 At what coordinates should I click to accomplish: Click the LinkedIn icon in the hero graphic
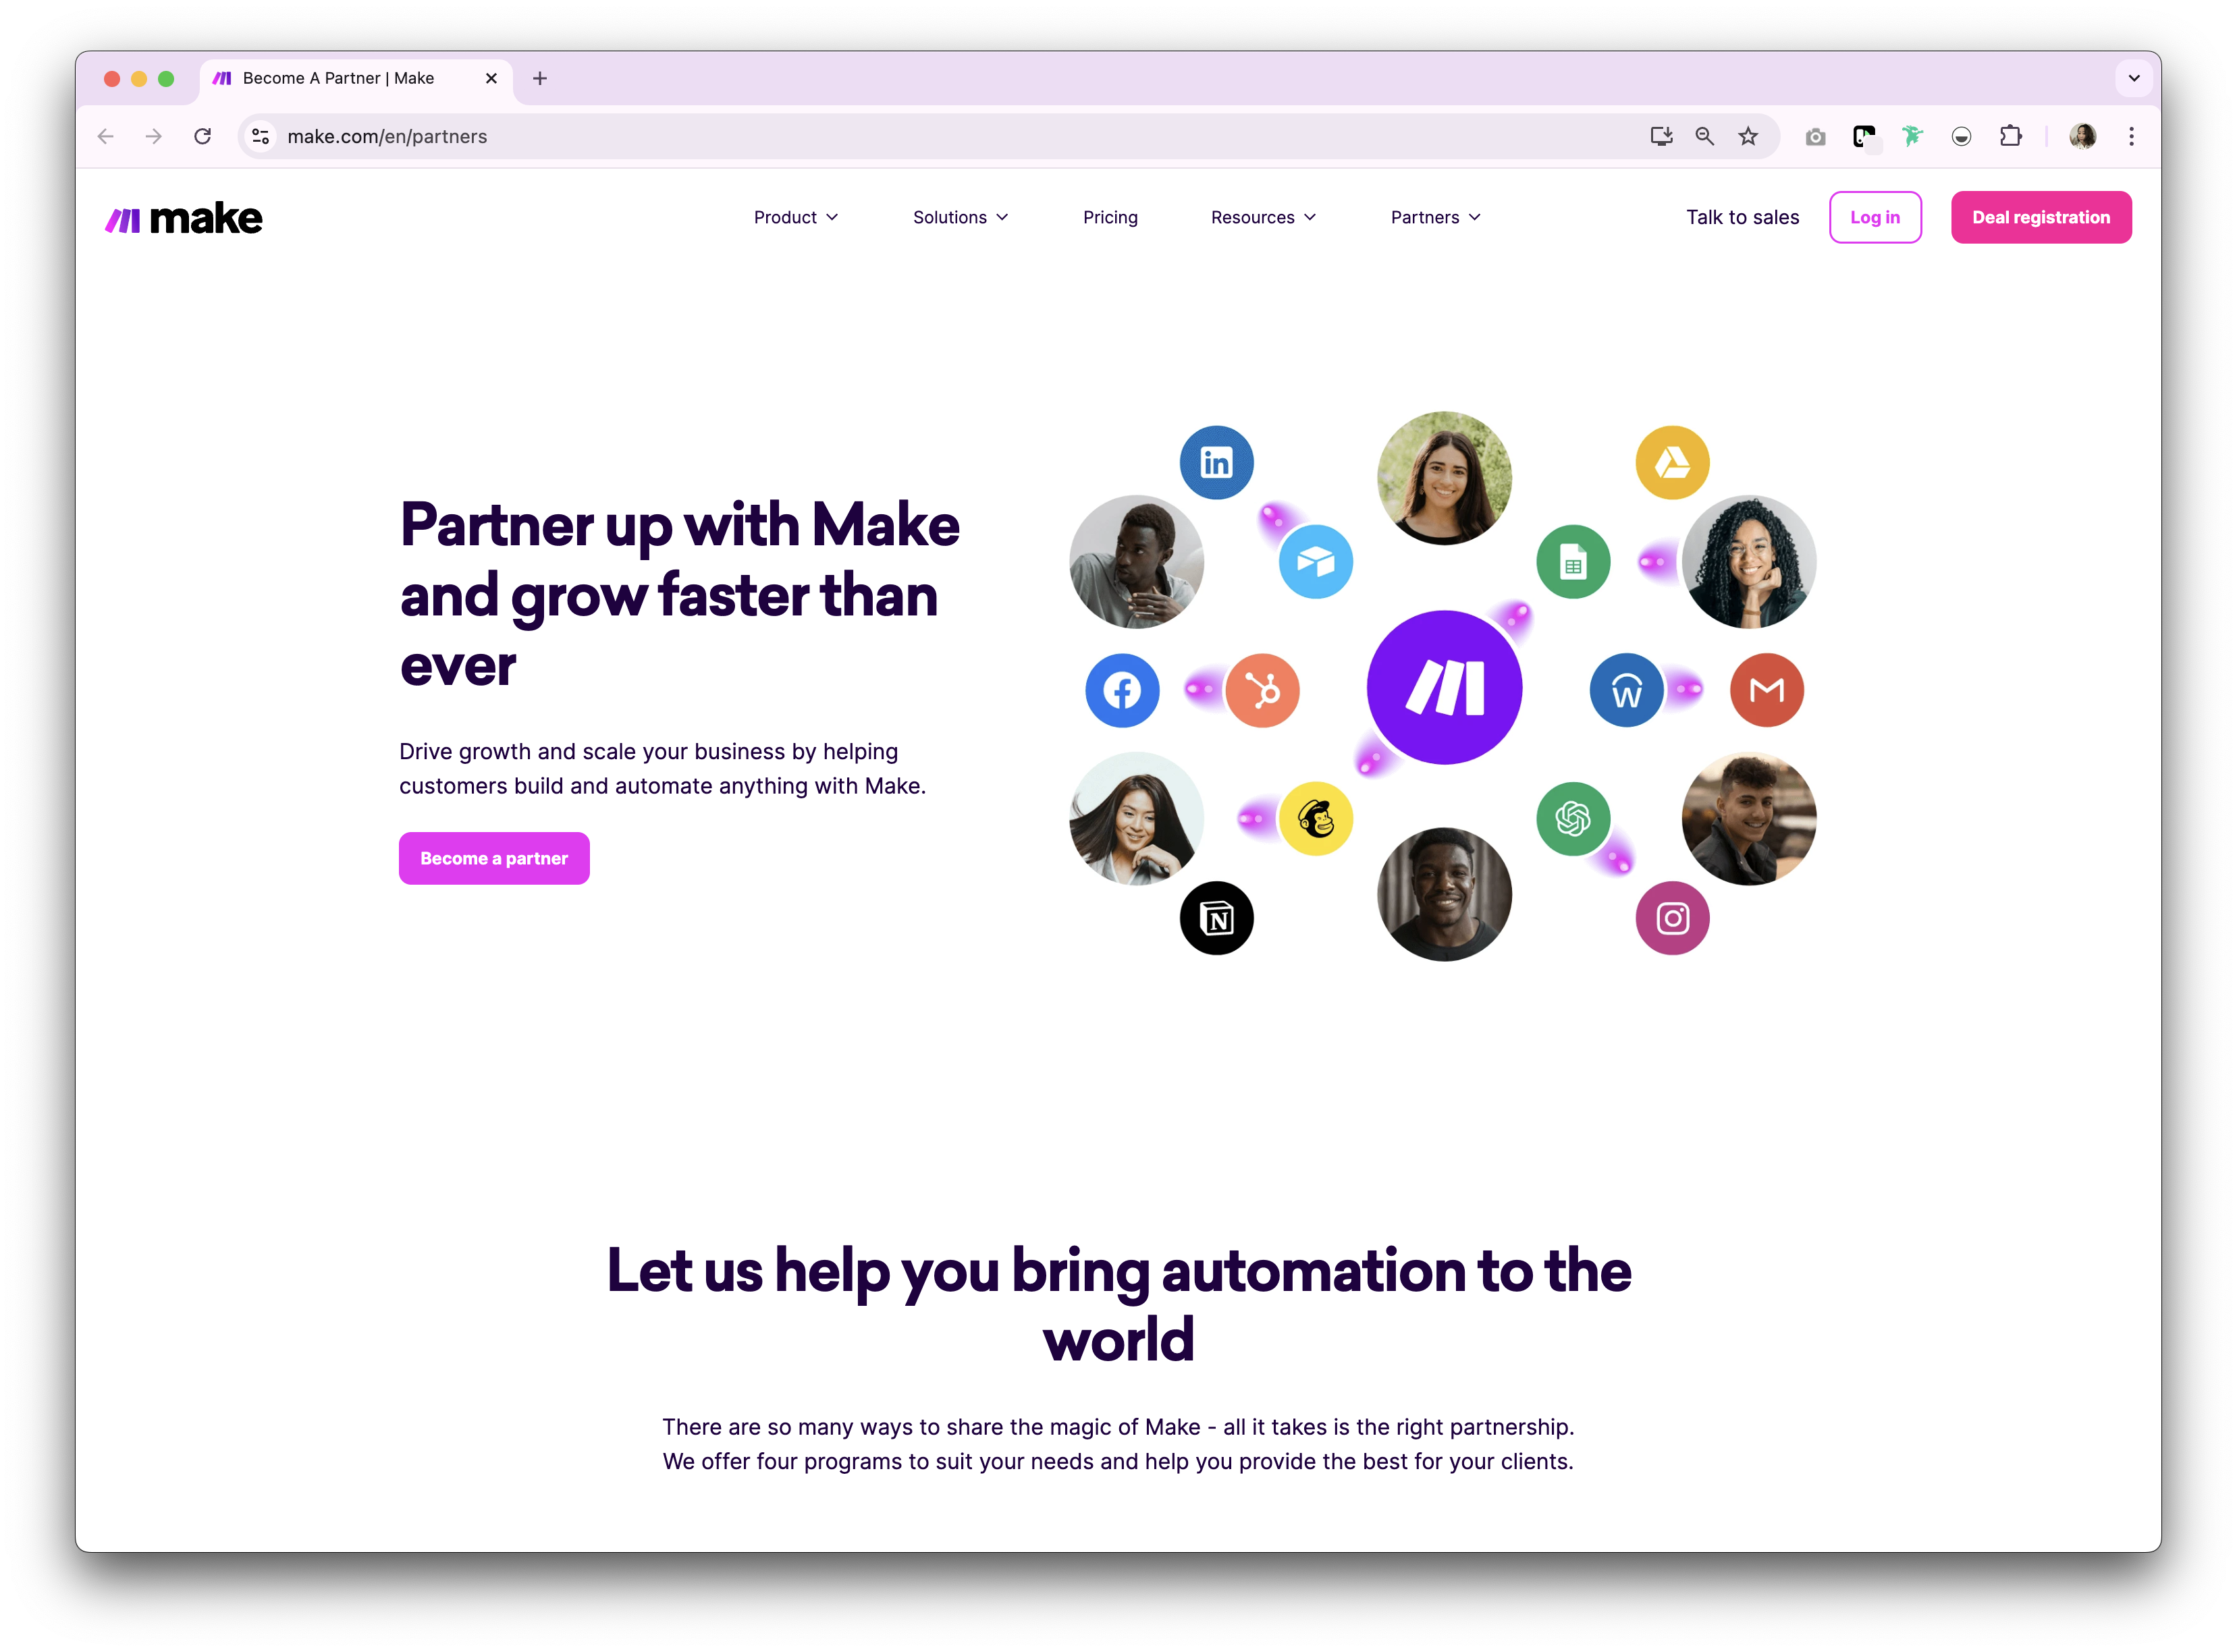(x=1216, y=462)
